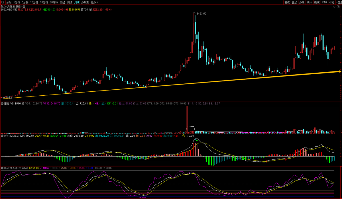Switch to 60分钟 timeframe
Image resolution: width=342 pixels, height=199 pixels.
point(54,2)
